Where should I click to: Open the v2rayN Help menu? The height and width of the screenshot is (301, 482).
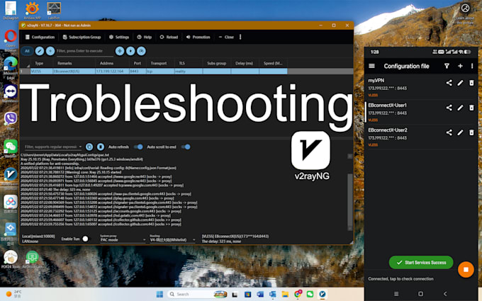click(x=145, y=37)
